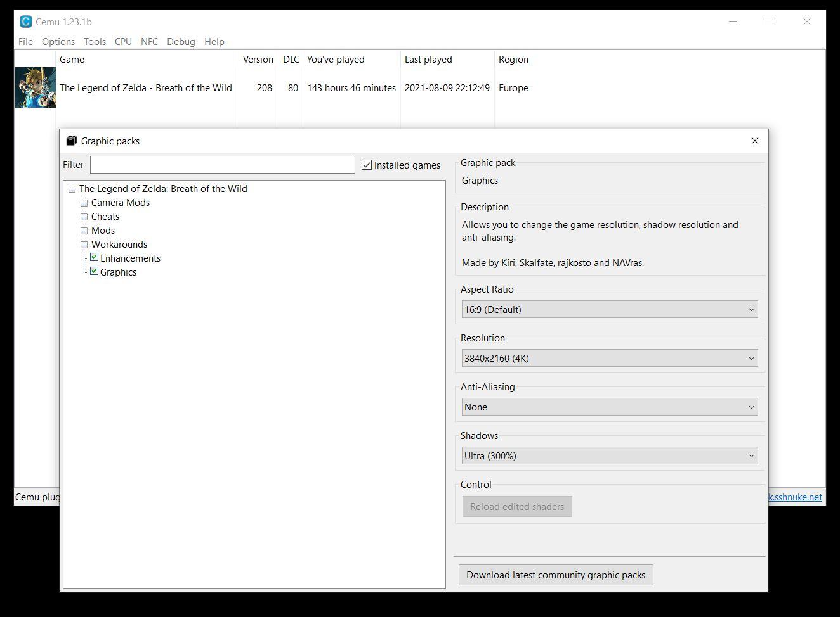Select The Legend of Zelda - Breath of the Wild row
840x617 pixels.
coord(146,88)
